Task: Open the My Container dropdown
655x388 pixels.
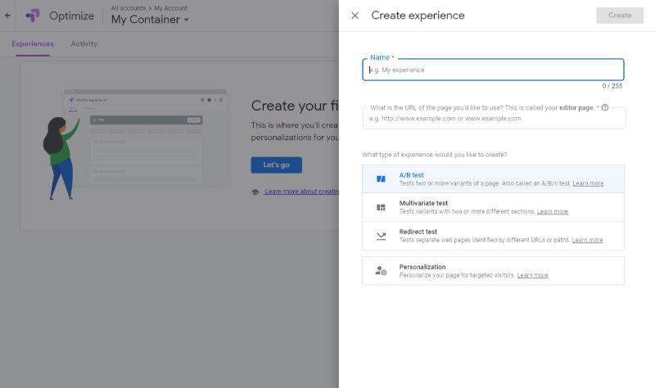Action: 150,19
